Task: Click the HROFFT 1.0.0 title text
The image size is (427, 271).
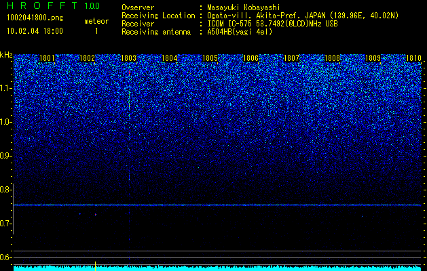Action: [54, 5]
